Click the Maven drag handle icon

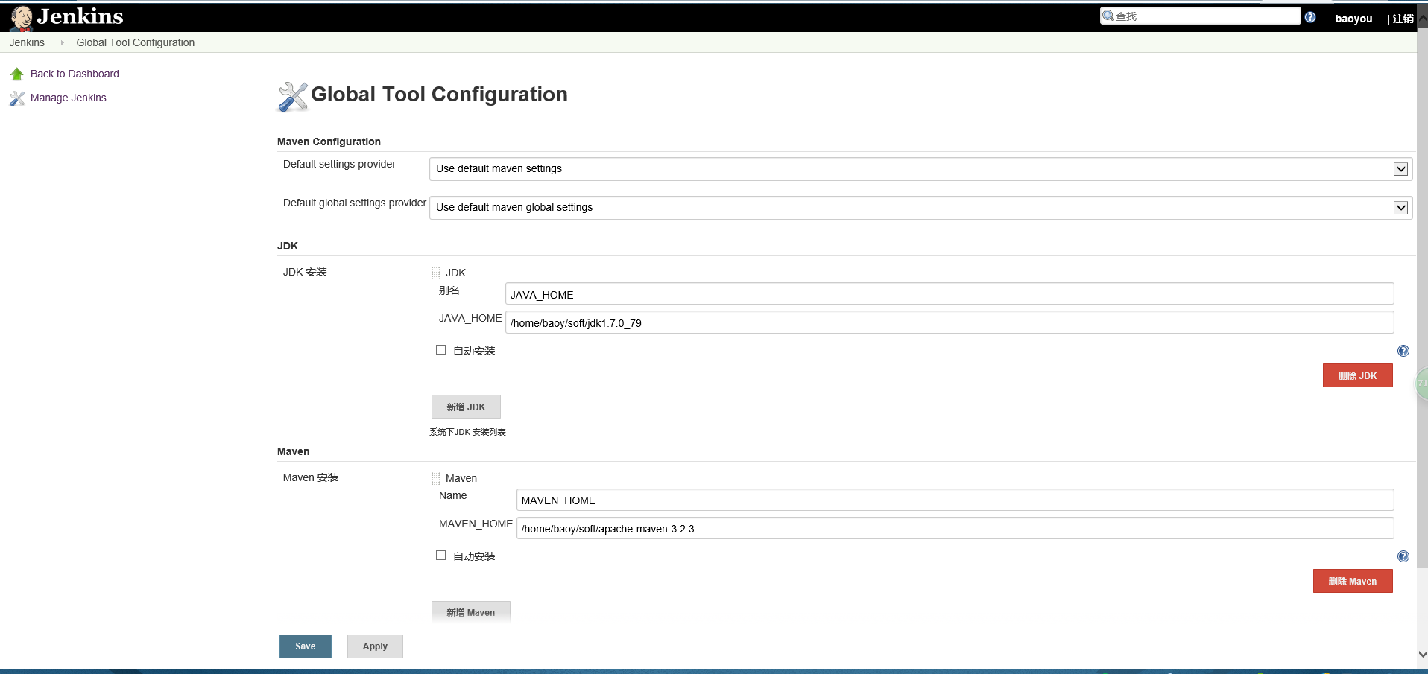pos(436,479)
